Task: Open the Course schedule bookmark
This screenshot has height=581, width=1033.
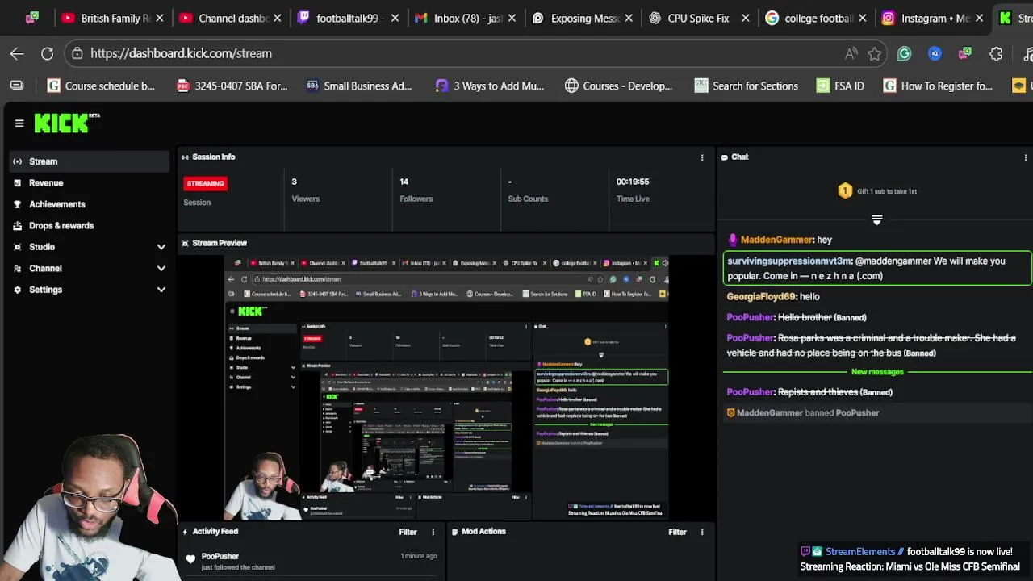Action: [x=101, y=86]
